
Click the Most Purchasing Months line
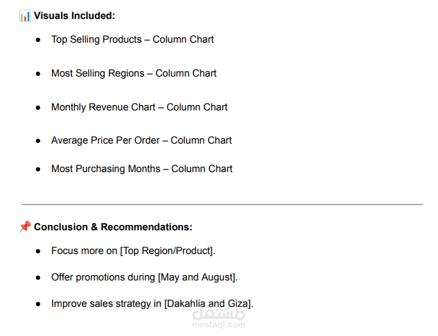click(x=142, y=169)
